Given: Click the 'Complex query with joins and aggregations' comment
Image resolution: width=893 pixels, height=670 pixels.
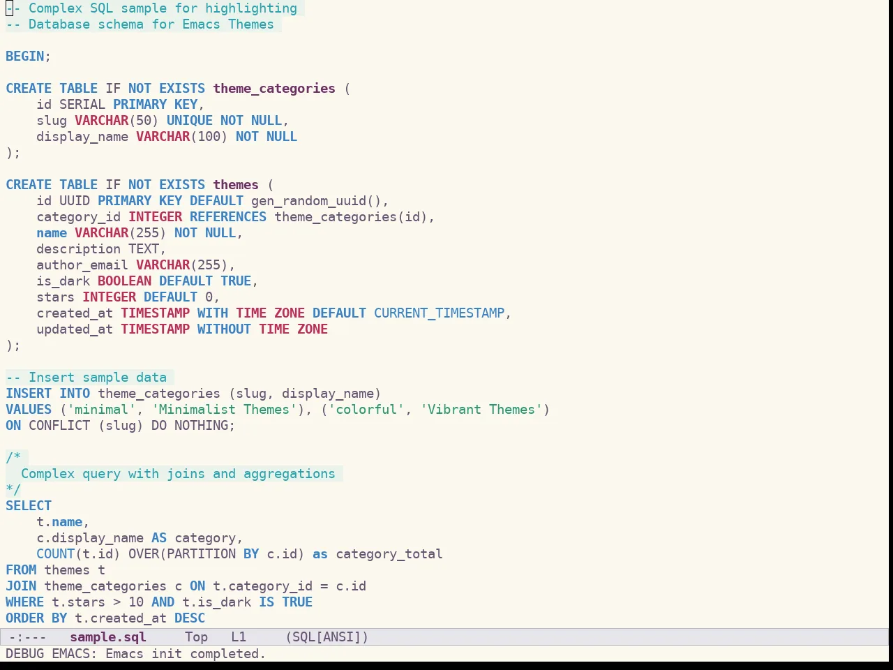Looking at the screenshot, I should 178,474.
